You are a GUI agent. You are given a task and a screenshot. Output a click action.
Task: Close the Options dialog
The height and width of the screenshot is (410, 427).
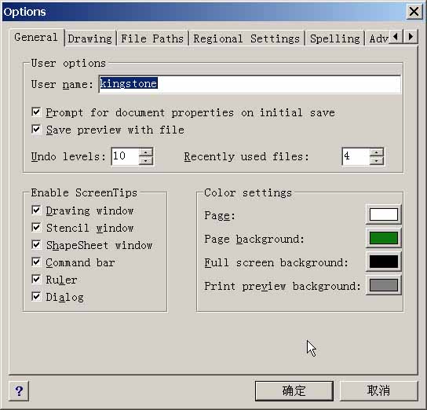[x=414, y=12]
